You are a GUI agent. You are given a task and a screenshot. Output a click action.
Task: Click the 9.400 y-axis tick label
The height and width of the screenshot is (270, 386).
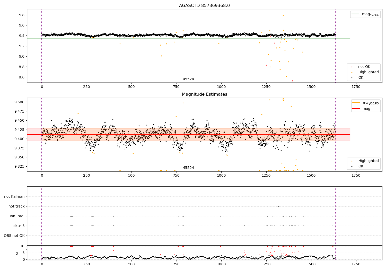(x=20, y=139)
